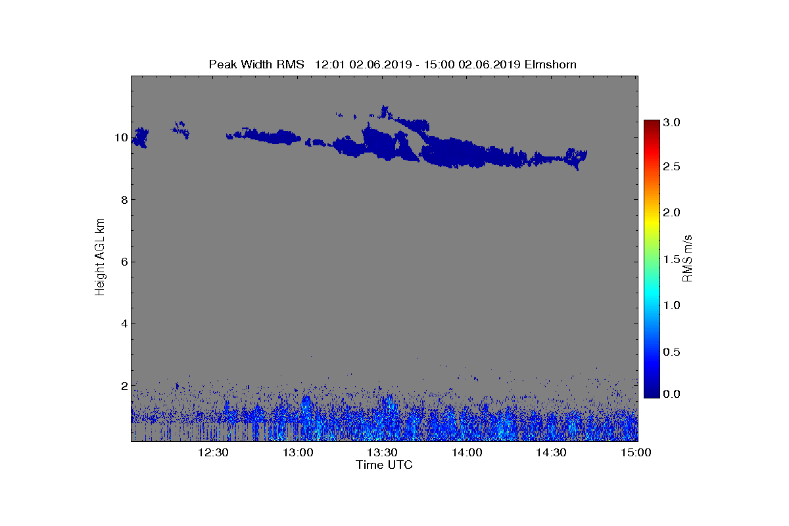Click the "RMS m/s" colorbar title
Image resolution: width=789 pixels, height=526 pixels.
click(688, 258)
